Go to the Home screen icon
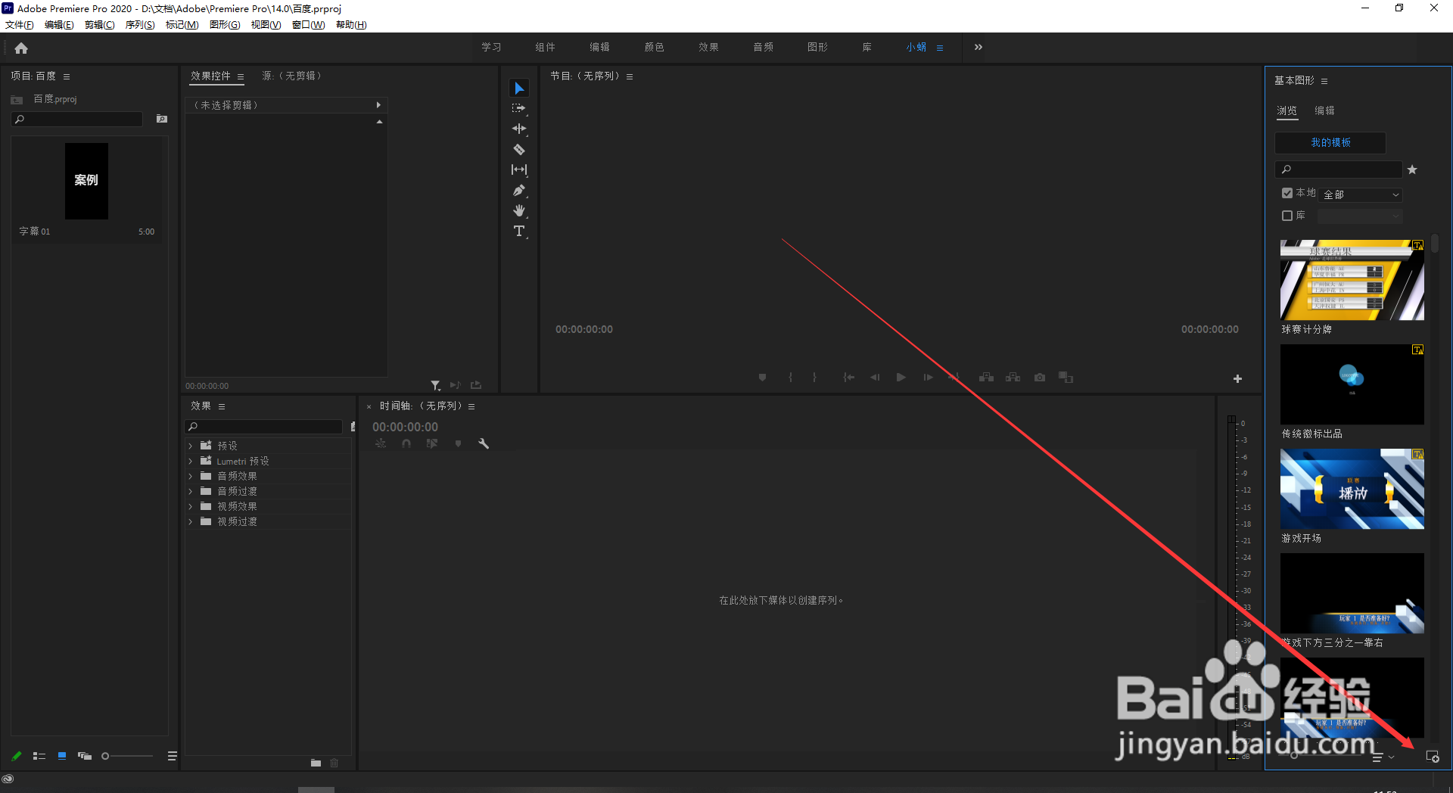The height and width of the screenshot is (793, 1453). point(21,48)
